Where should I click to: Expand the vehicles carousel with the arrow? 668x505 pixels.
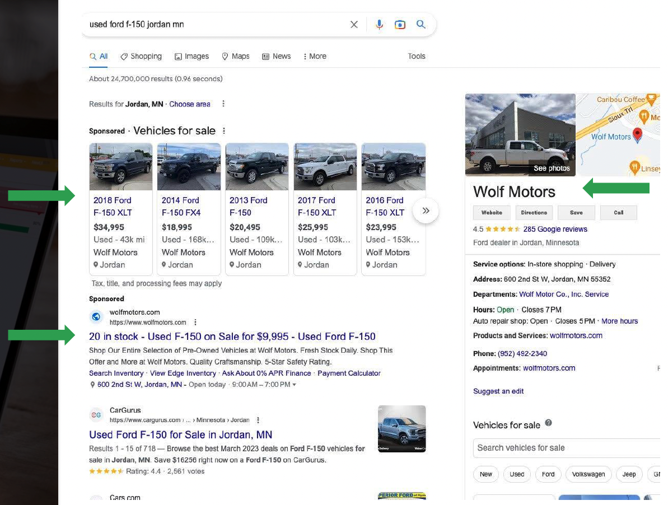coord(426,210)
